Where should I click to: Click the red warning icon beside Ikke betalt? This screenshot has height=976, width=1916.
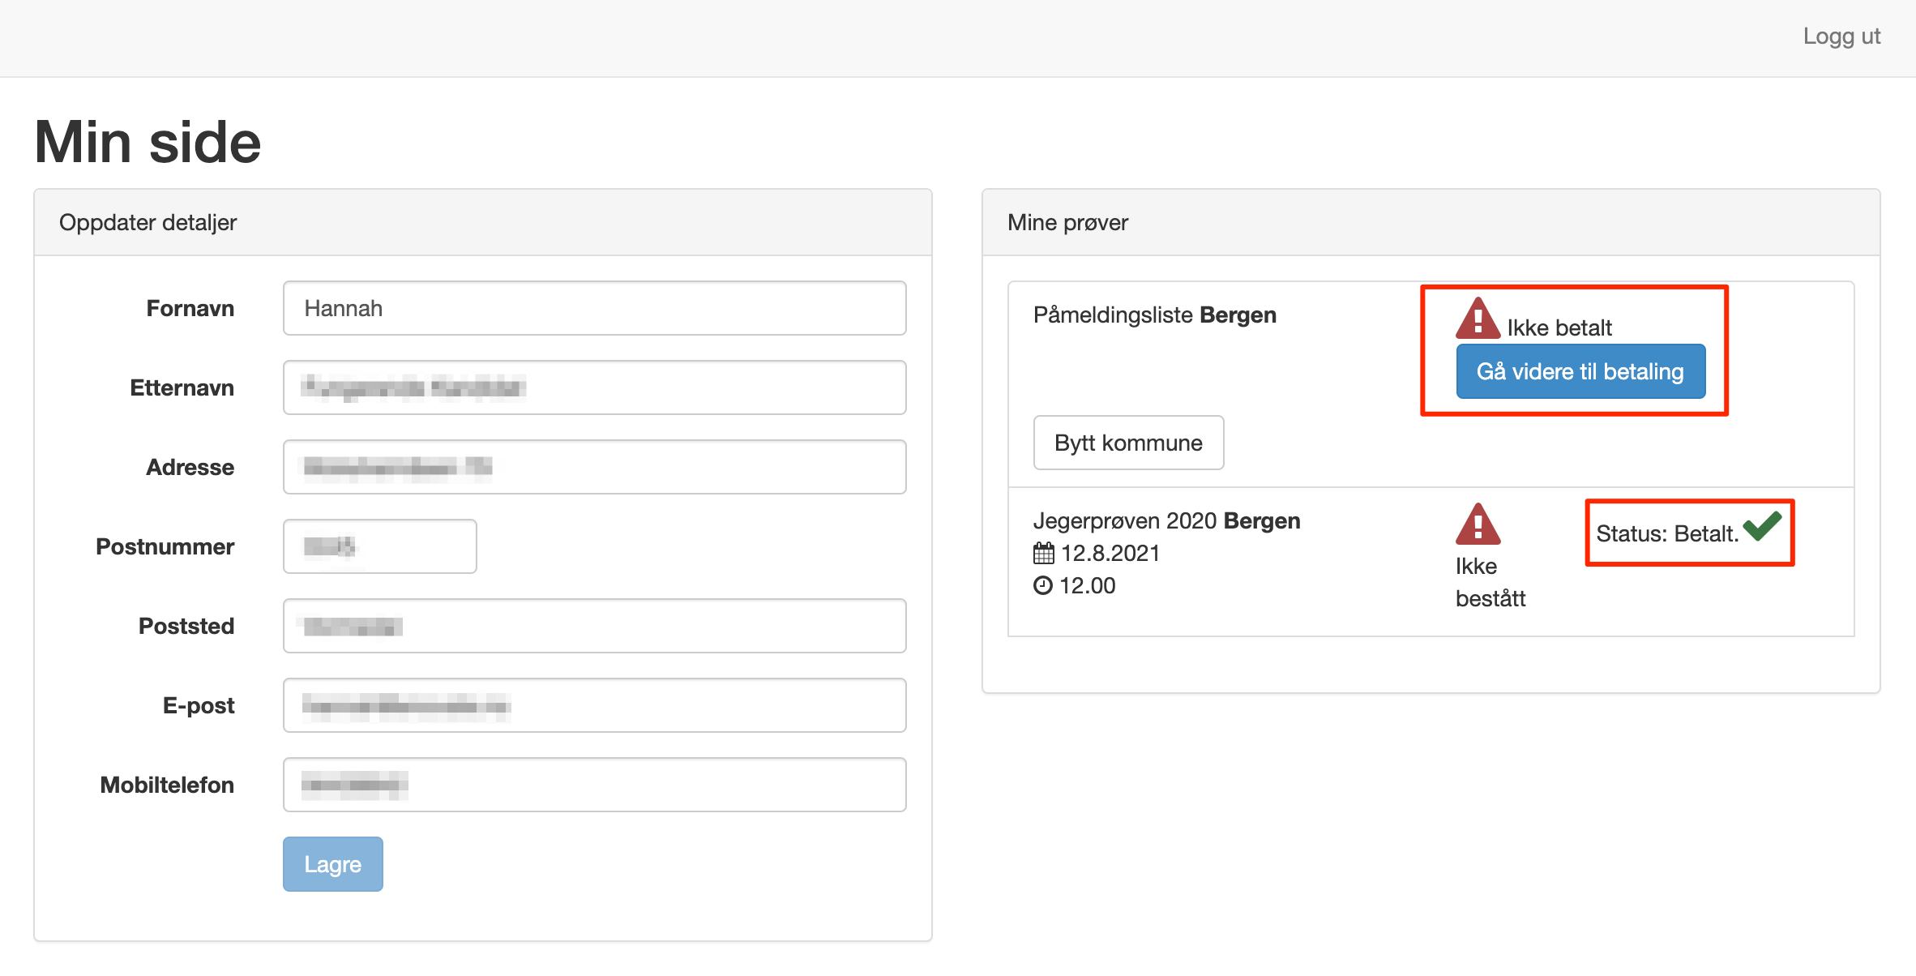(1478, 319)
